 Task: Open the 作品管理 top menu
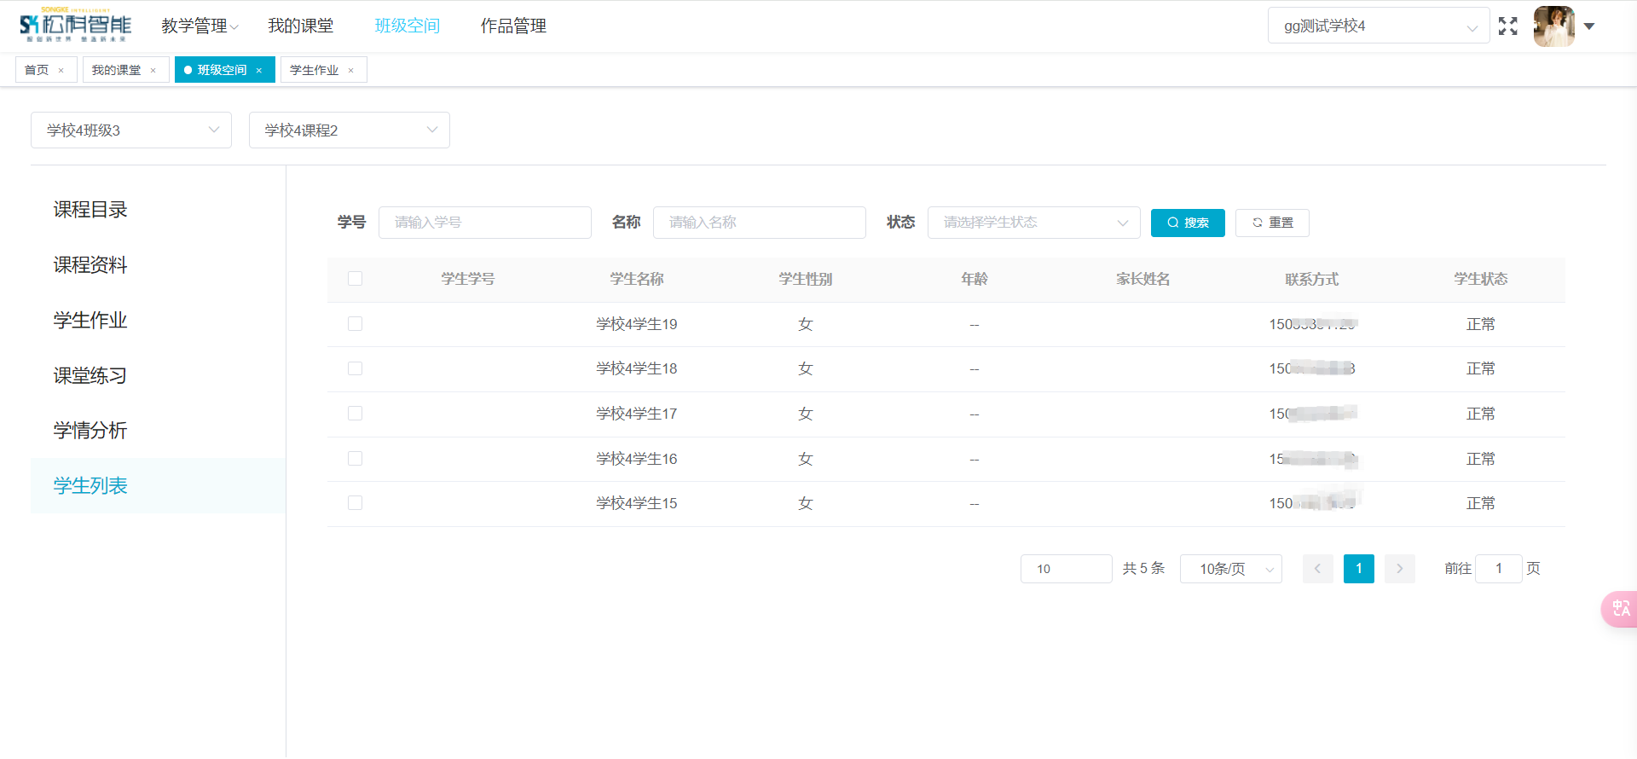click(513, 26)
